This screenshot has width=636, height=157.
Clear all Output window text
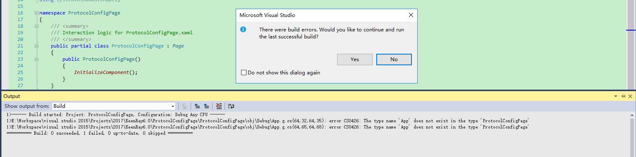click(x=219, y=106)
